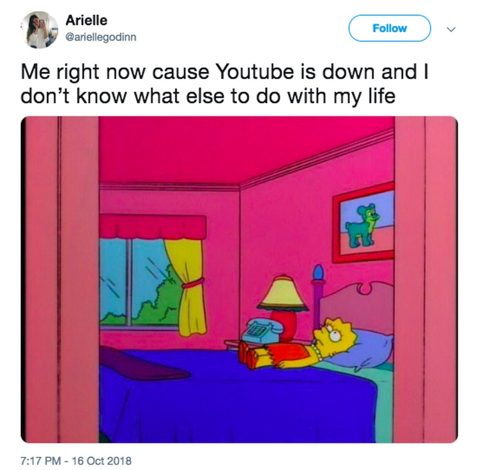Open Arielle's profile avatar photo
The width and height of the screenshot is (477, 470).
click(x=39, y=30)
